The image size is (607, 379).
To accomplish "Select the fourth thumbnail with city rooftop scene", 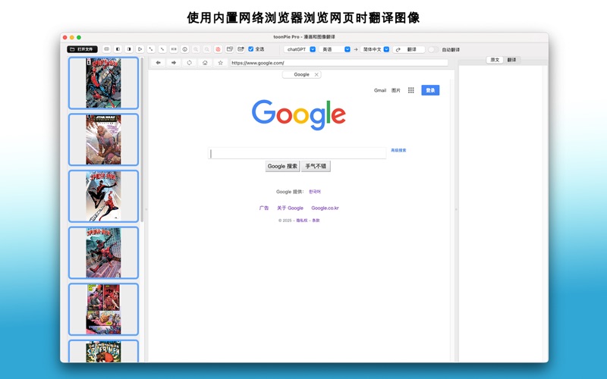I will (x=103, y=252).
